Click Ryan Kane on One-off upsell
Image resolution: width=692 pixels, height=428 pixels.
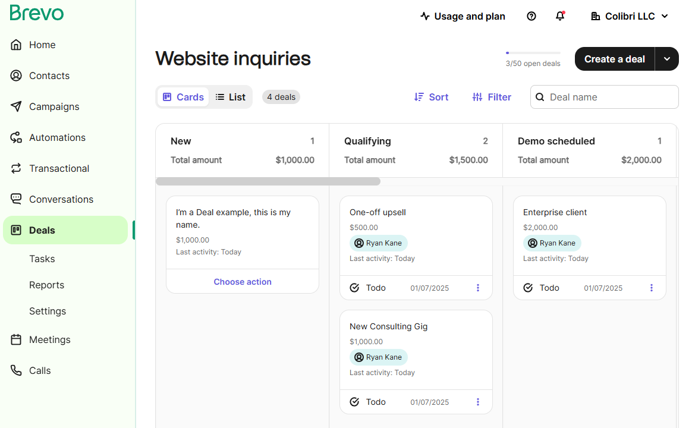378,243
